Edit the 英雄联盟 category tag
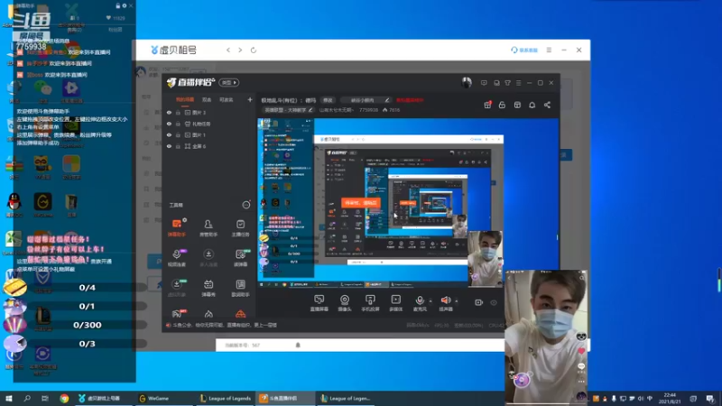Viewport: 722px width, 406px height. (x=289, y=110)
